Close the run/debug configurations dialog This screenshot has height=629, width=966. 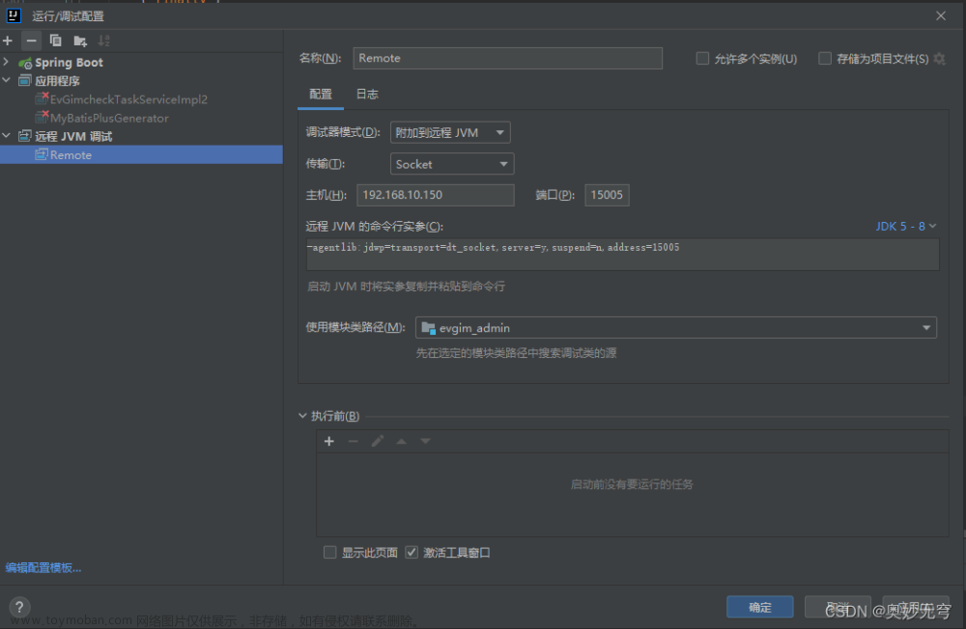(x=940, y=16)
